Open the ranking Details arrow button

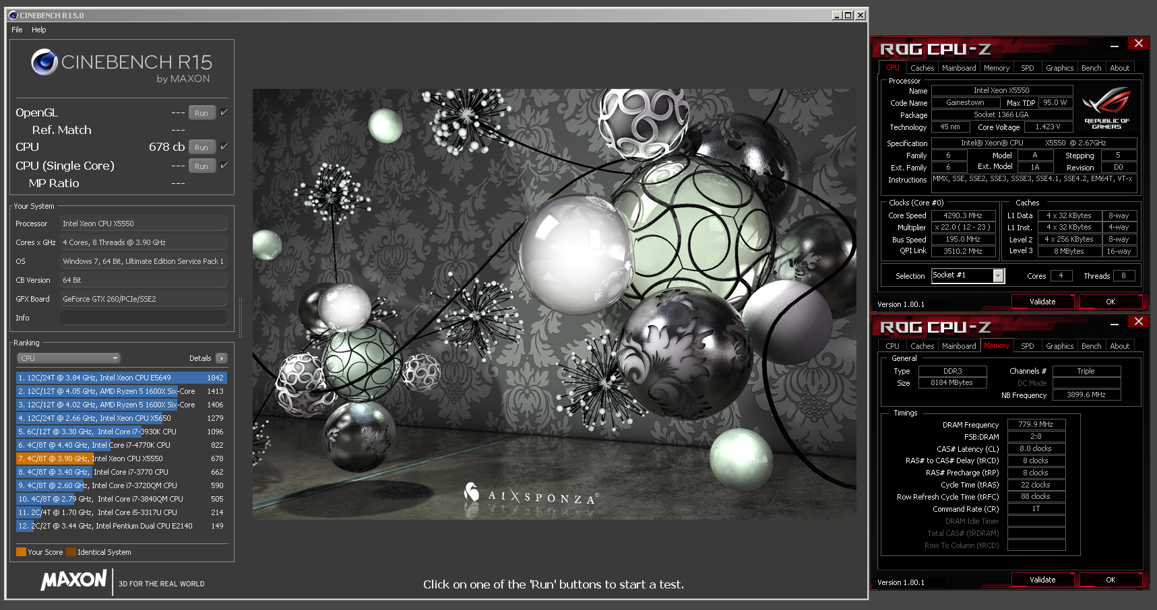coord(222,358)
